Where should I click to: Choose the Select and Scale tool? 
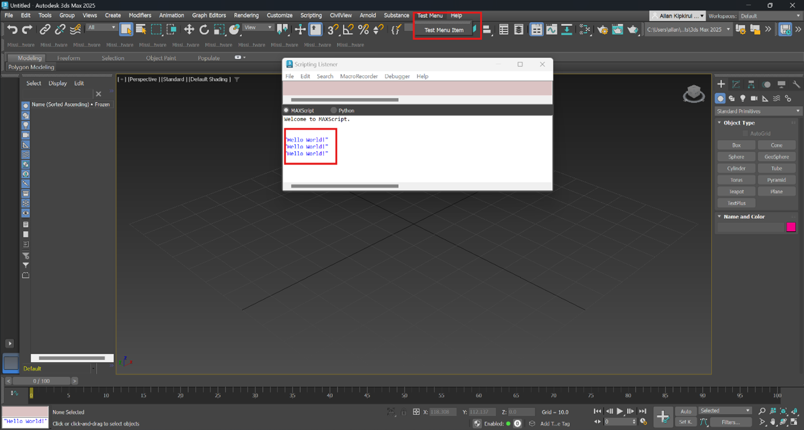tap(219, 29)
